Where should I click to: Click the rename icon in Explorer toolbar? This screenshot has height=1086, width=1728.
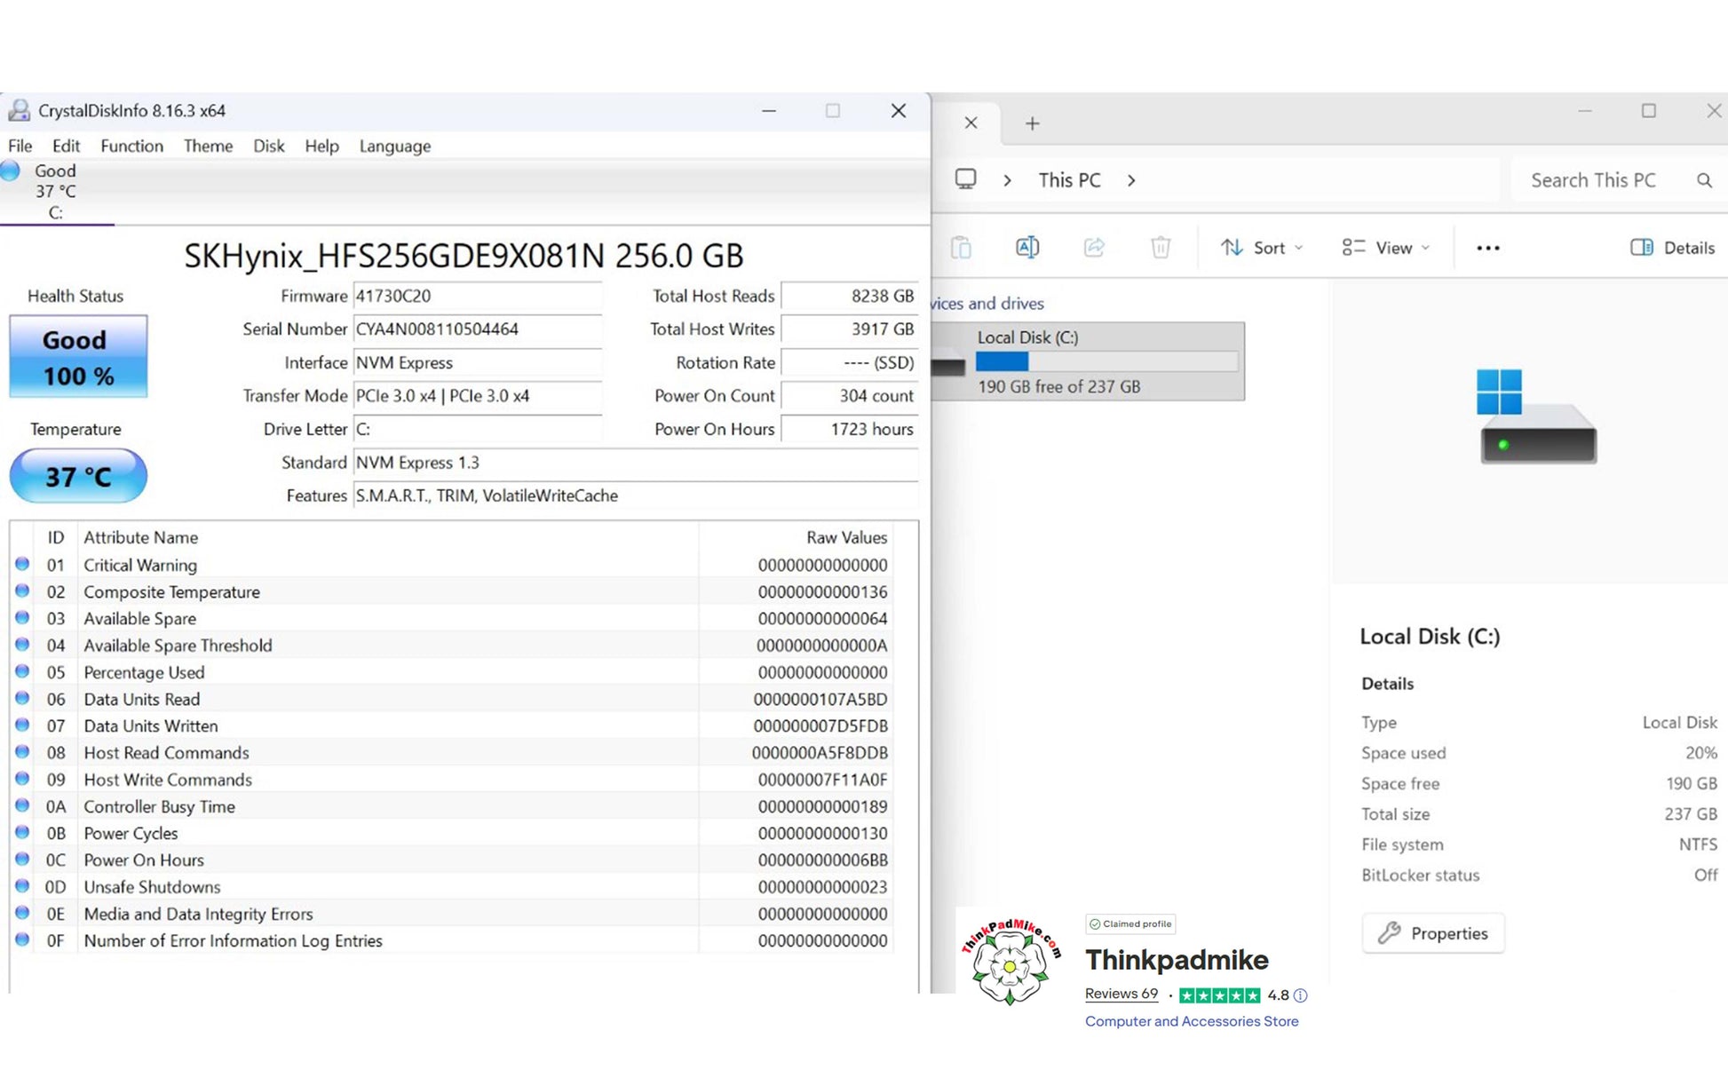pos(1027,248)
